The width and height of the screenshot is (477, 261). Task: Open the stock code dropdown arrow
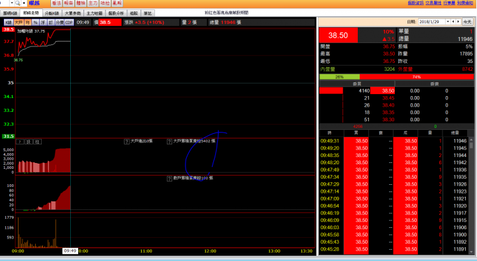point(12,3)
